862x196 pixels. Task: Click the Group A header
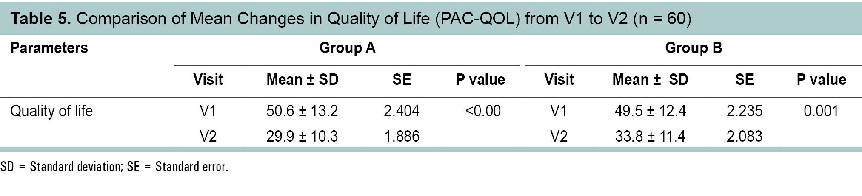coord(347,48)
